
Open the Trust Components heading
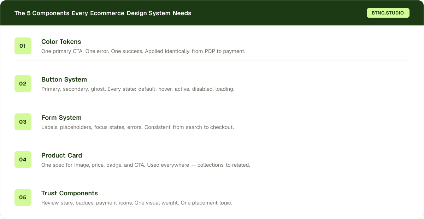click(69, 193)
